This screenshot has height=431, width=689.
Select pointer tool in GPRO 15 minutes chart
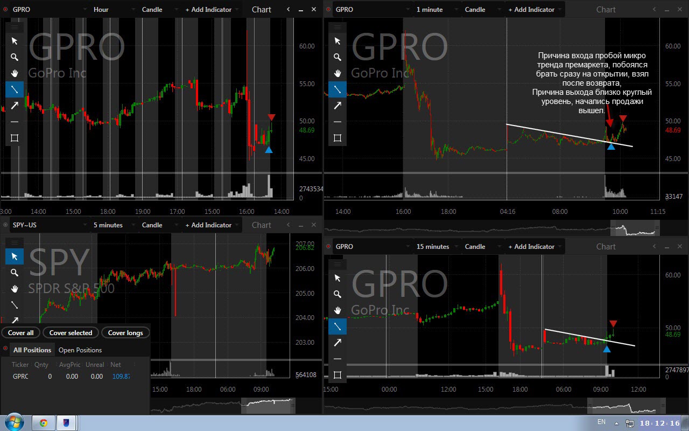338,278
